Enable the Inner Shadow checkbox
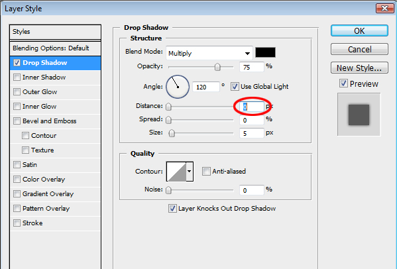This screenshot has width=397, height=269. [x=17, y=77]
